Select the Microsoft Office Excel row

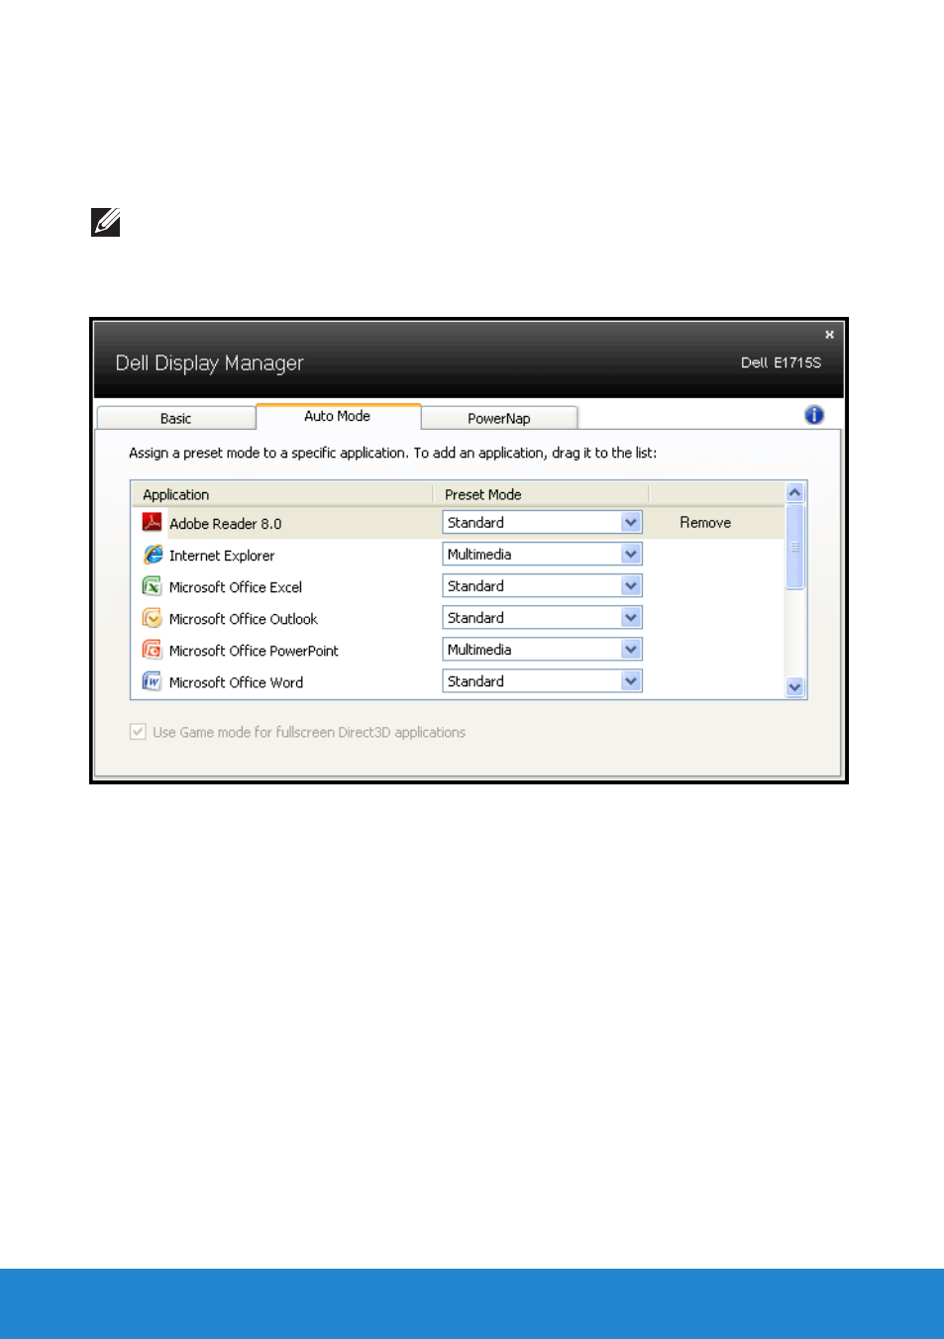click(x=458, y=586)
